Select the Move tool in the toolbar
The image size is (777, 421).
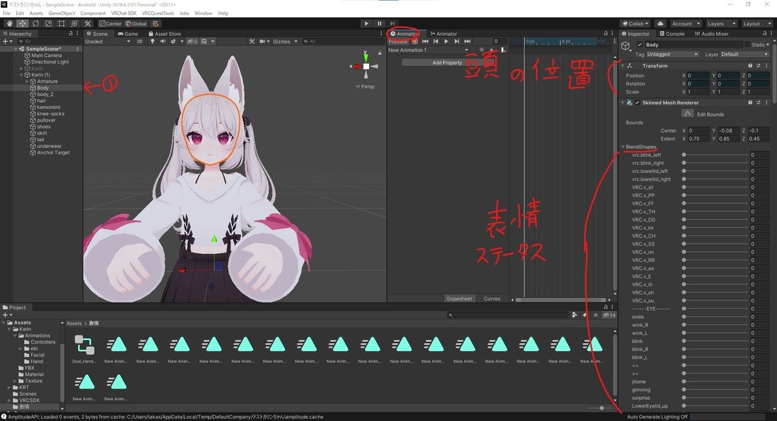tap(21, 23)
